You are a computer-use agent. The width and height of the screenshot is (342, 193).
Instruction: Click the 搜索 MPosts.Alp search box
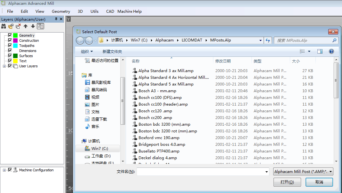pyautogui.click(x=303, y=40)
